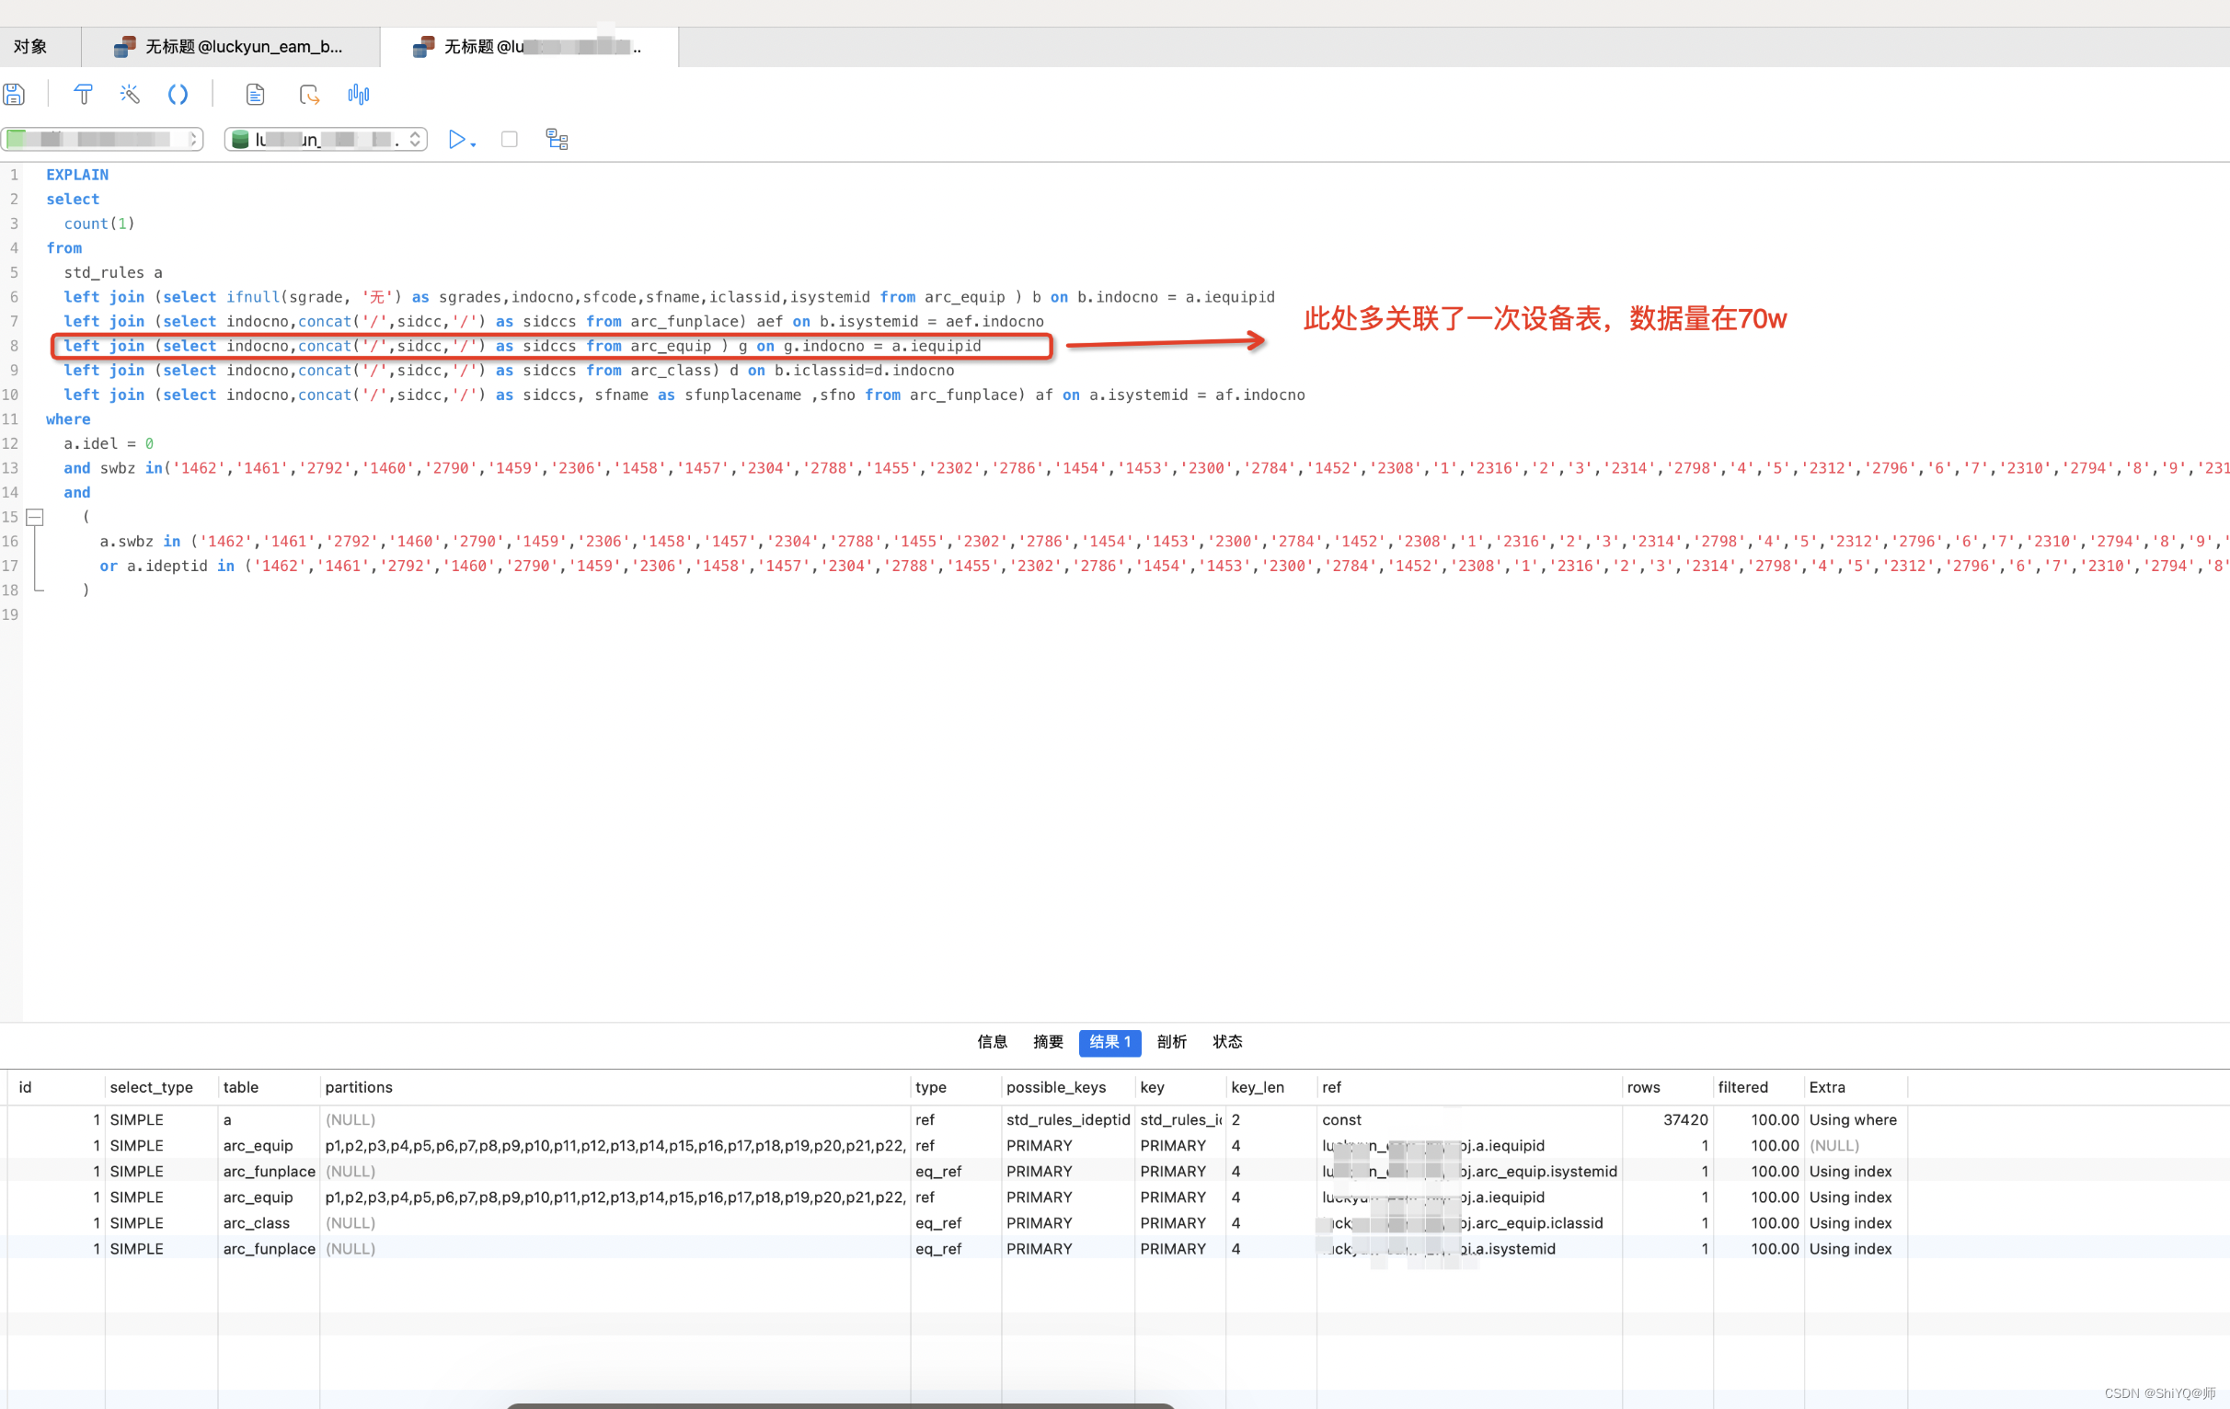This screenshot has width=2230, height=1409.
Task: Run the query with play button
Action: pos(456,139)
